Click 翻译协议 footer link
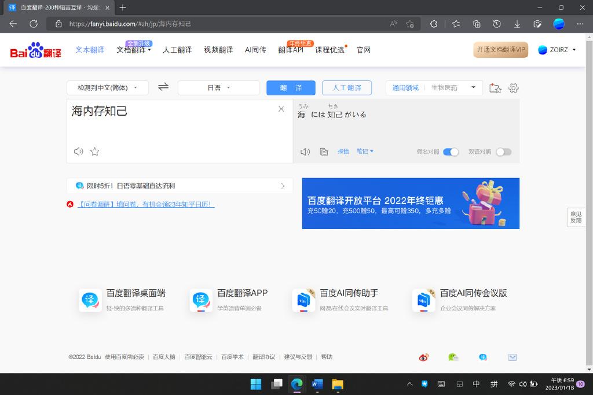 point(263,357)
